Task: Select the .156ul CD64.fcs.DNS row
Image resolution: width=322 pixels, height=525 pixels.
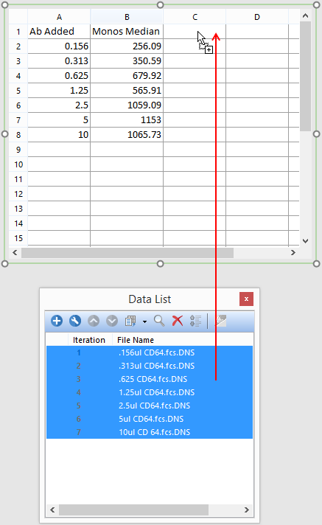Action: [150, 352]
